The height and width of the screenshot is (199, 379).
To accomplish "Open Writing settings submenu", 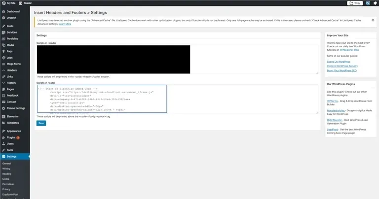I will (6, 168).
